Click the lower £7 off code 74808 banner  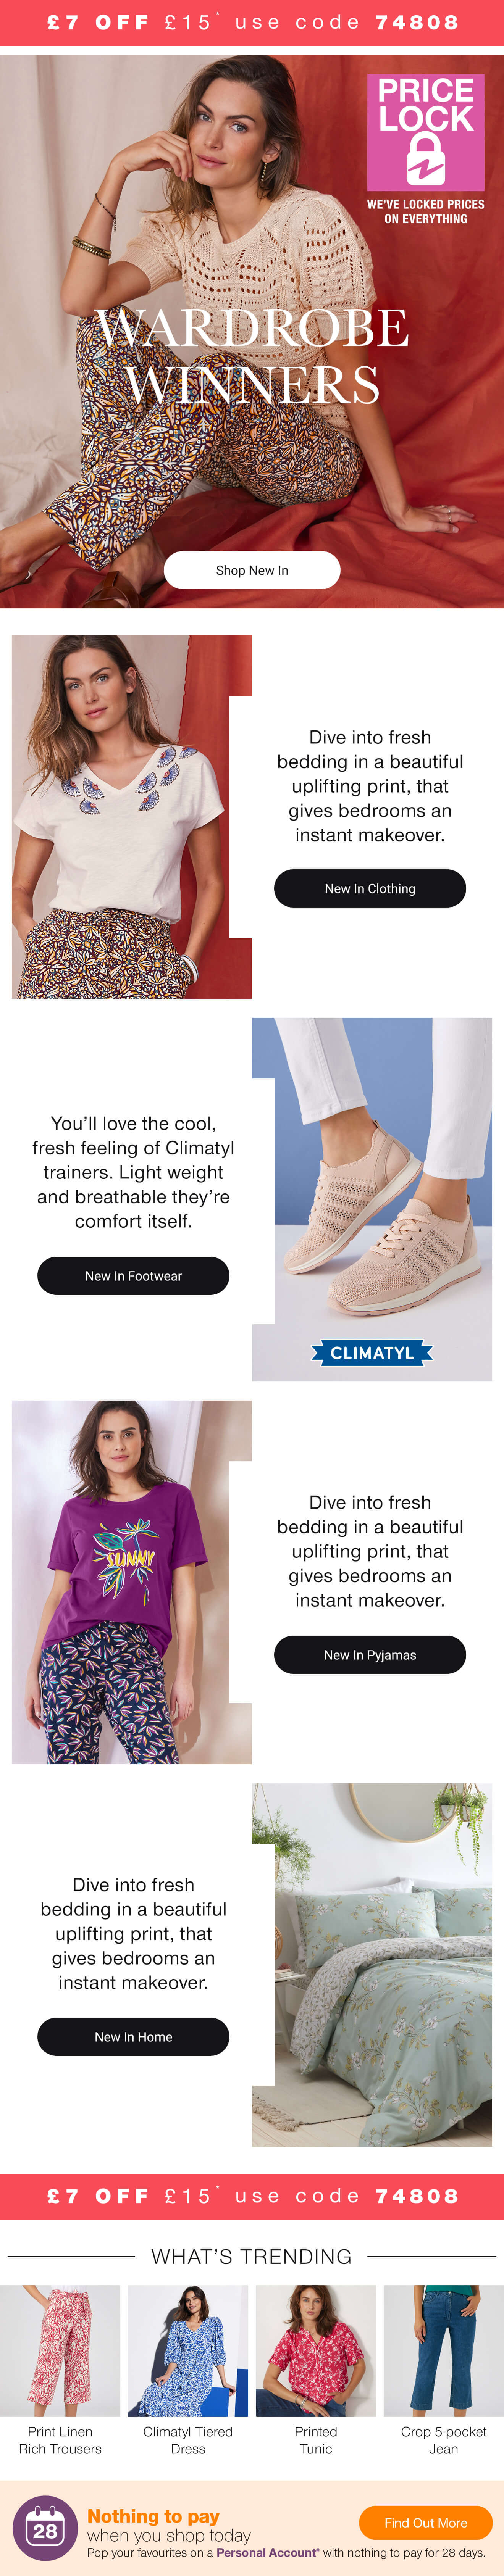coord(252,2195)
